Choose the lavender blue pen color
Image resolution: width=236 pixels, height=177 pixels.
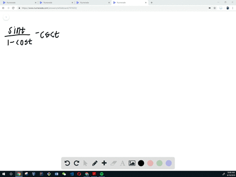(x=169, y=163)
